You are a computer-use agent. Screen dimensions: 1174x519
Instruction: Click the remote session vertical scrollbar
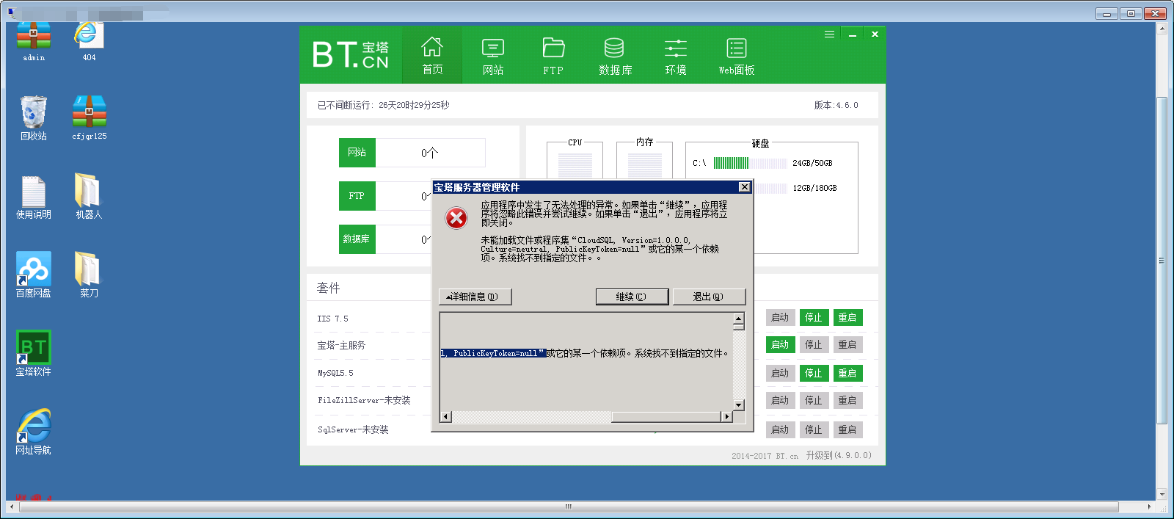coord(1162,261)
